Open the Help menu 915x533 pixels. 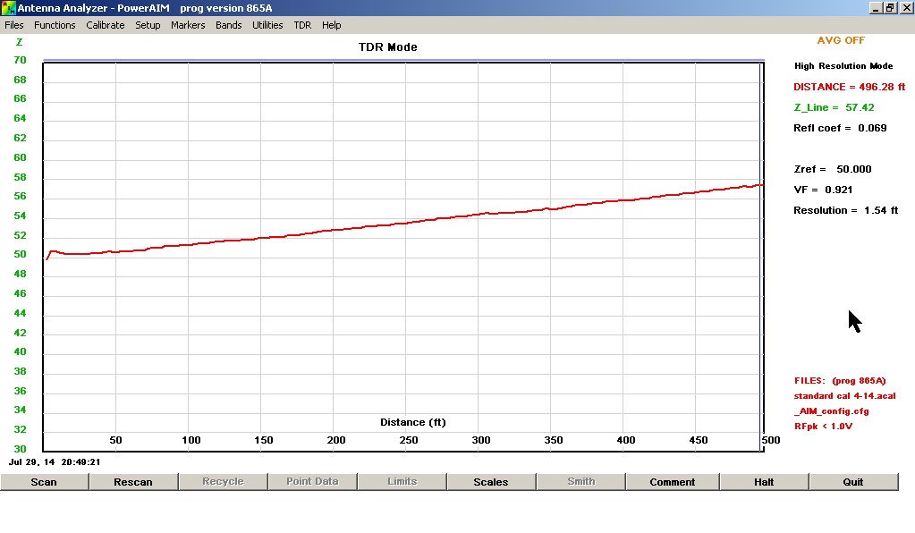click(x=331, y=25)
